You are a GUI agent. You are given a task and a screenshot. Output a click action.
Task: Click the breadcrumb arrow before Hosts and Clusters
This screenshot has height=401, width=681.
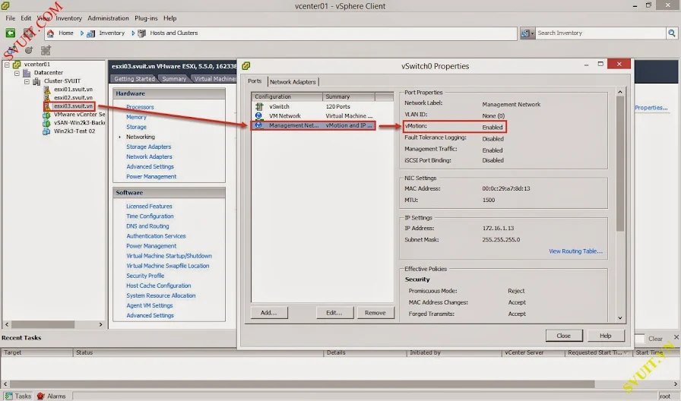tap(133, 33)
